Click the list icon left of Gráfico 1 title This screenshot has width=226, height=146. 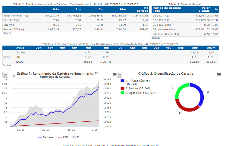click(x=5, y=75)
